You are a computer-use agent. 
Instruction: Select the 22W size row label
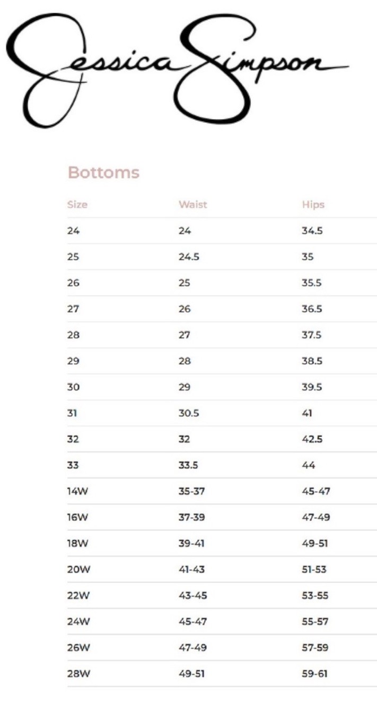click(78, 595)
